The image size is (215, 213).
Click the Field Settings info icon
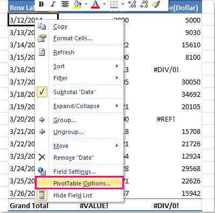pyautogui.click(x=42, y=172)
